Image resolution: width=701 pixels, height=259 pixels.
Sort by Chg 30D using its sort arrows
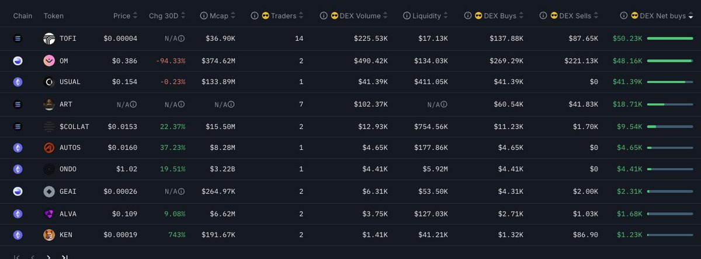[x=182, y=16]
